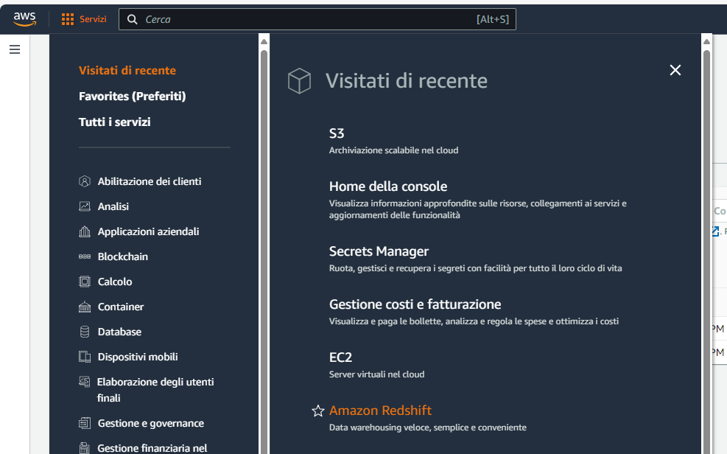Image resolution: width=727 pixels, height=454 pixels.
Task: Click the Gestione e governance icon
Action: pos(85,423)
